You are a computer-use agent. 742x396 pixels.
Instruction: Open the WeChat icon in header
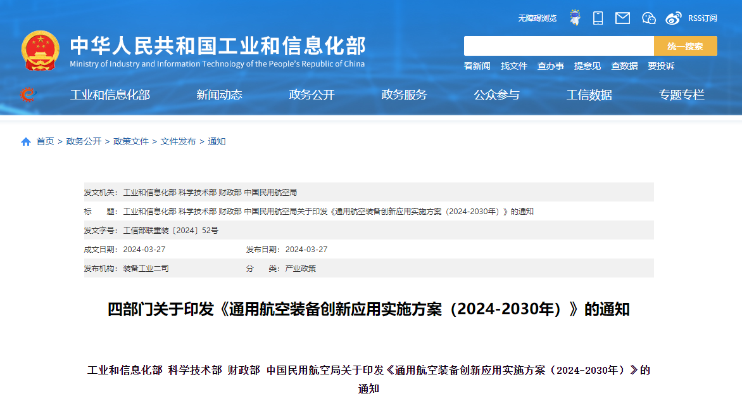[648, 18]
